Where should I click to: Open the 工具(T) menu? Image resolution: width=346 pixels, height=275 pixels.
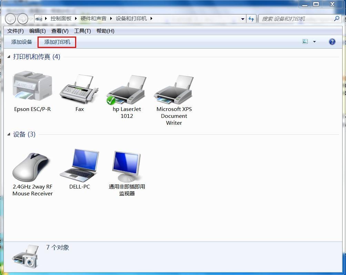click(82, 31)
